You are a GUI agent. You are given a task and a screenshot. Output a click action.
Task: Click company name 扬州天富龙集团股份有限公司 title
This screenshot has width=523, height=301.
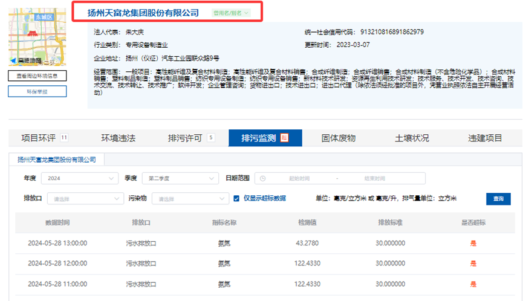(x=143, y=13)
